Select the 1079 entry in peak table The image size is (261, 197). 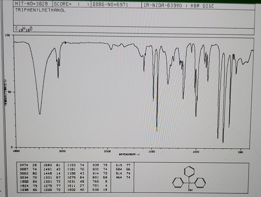(x=76, y=177)
